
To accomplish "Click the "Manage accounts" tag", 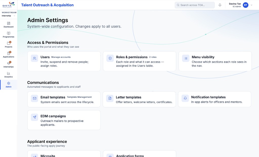I will pos(61,57).
